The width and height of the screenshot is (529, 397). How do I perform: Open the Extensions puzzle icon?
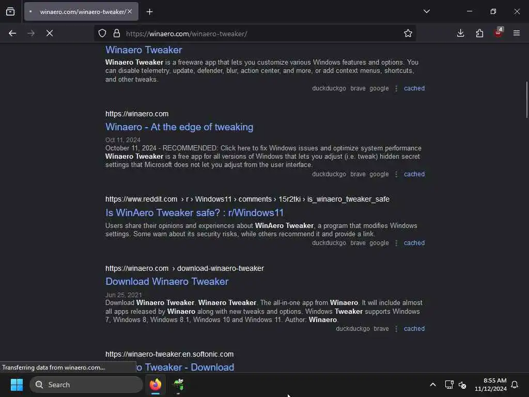pyautogui.click(x=479, y=33)
